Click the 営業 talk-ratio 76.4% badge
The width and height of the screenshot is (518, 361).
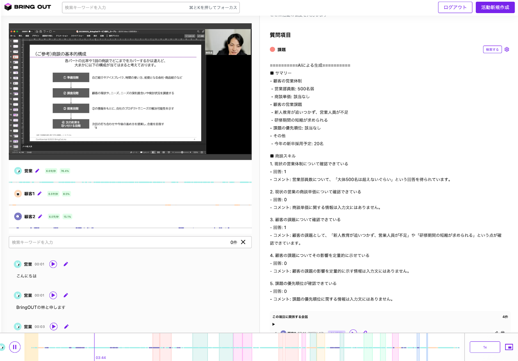65,171
